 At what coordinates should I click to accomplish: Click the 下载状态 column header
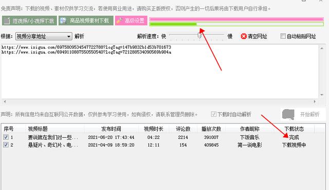pos(294,129)
